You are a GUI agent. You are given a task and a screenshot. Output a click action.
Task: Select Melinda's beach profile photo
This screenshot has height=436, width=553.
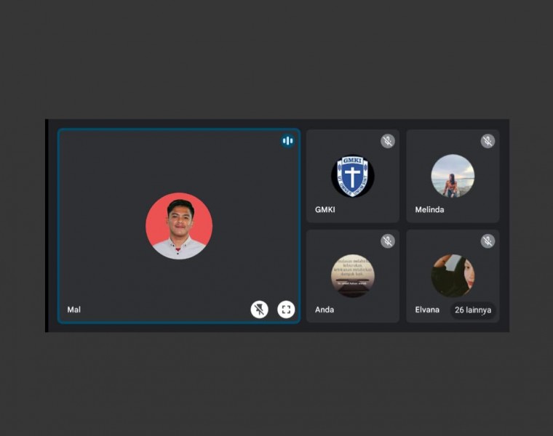pyautogui.click(x=453, y=176)
